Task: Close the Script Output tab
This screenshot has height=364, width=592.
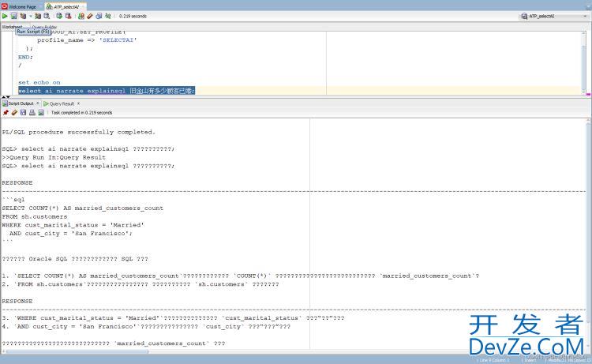Action: (x=37, y=103)
